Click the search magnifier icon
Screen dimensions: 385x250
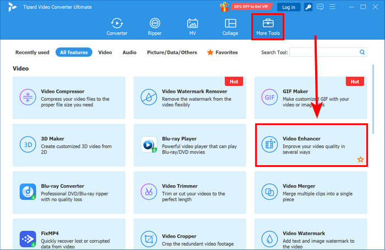tap(362, 52)
